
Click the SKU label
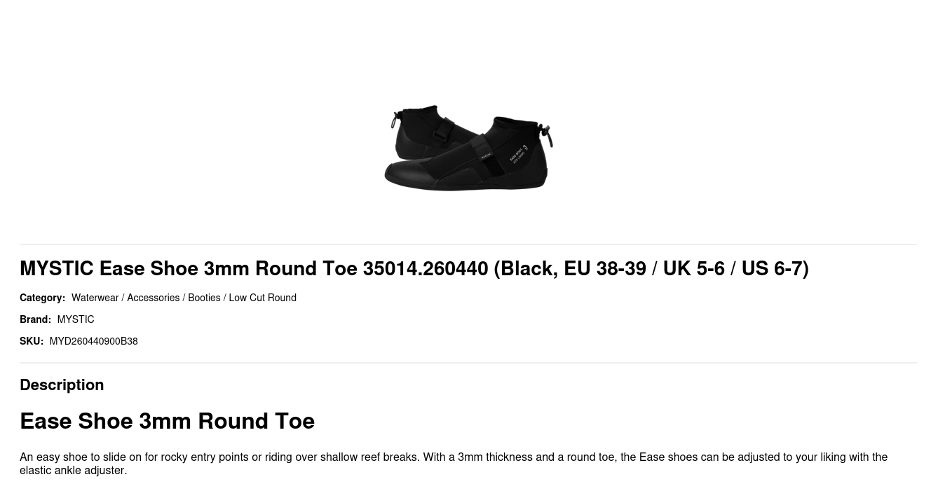click(32, 341)
